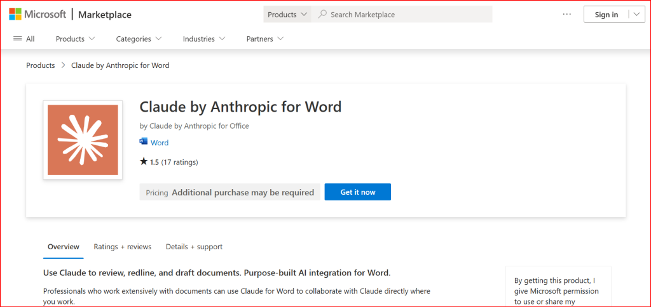Click the breadcrumb chevron after Products
The height and width of the screenshot is (307, 651).
pos(63,65)
